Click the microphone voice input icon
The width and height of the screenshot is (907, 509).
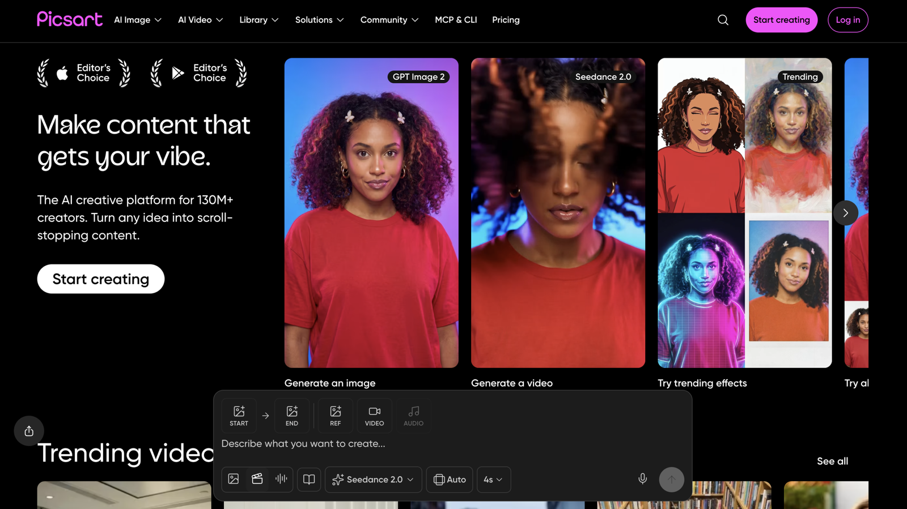(642, 479)
